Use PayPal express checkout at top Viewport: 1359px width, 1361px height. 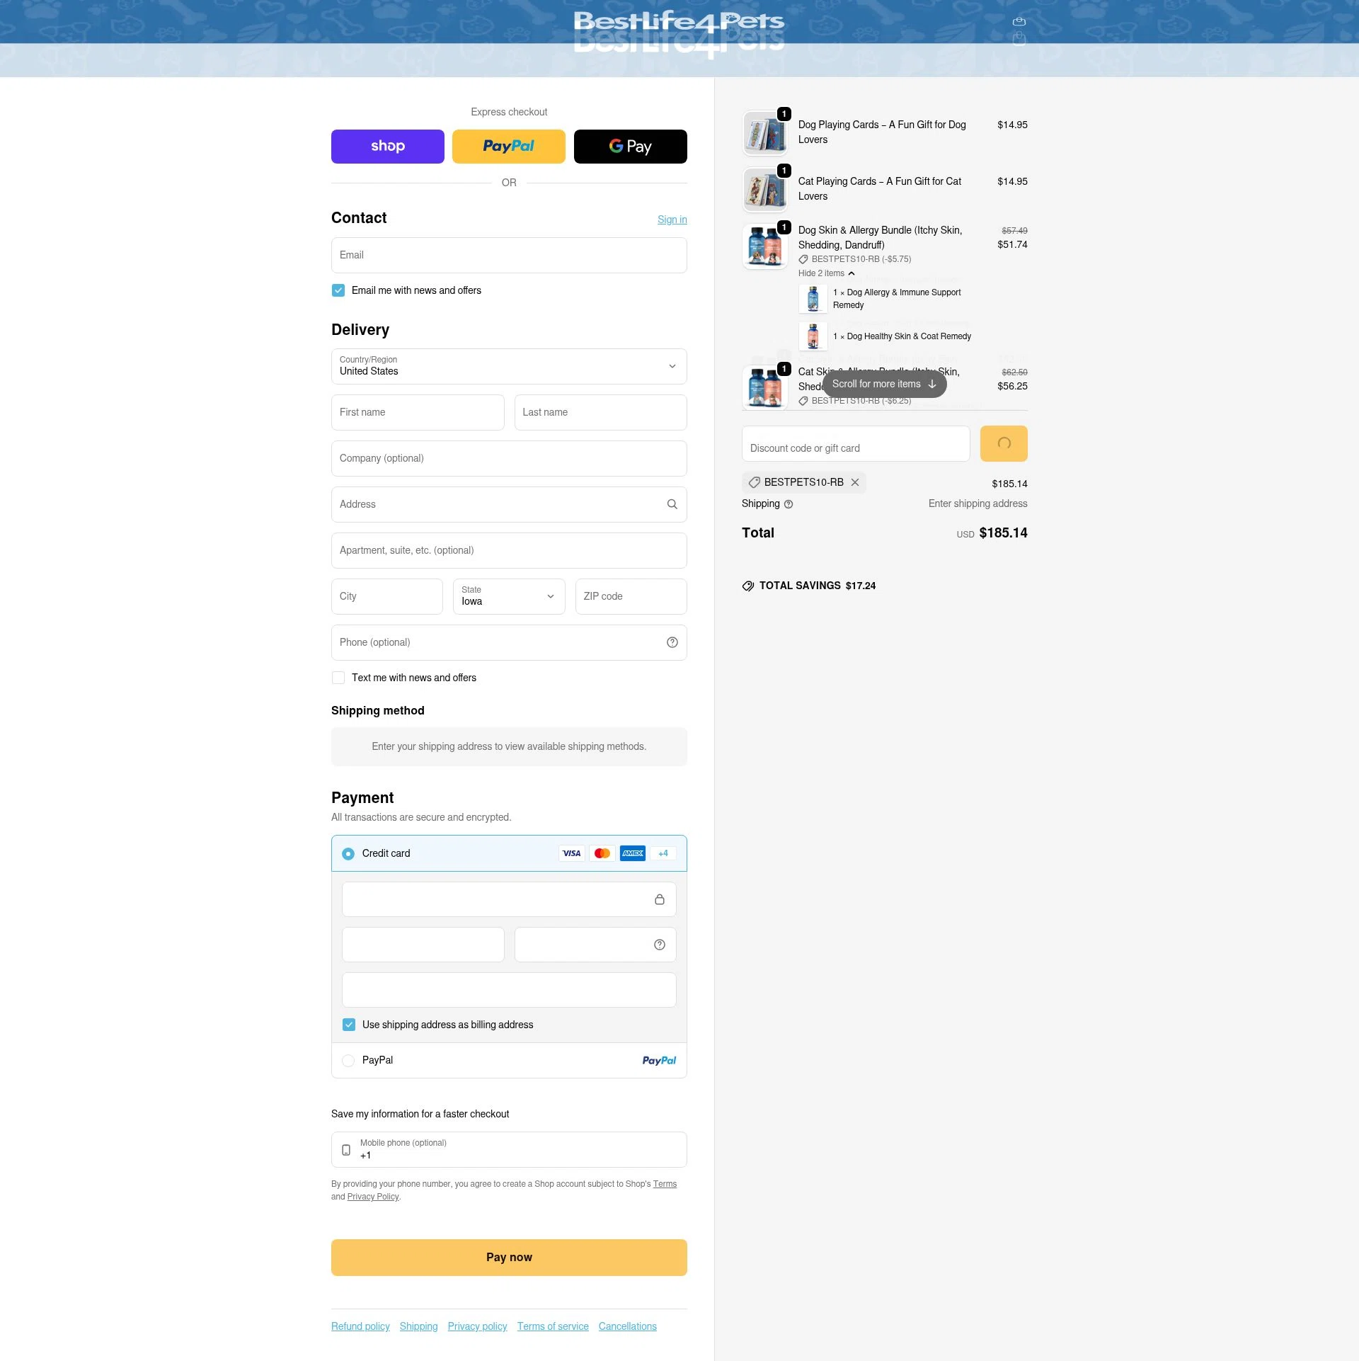[508, 147]
